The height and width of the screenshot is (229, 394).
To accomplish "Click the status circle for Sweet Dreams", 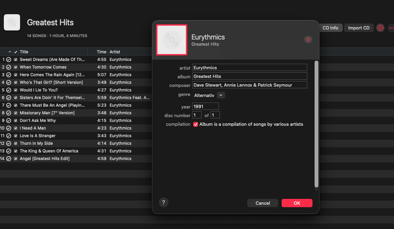I will pyautogui.click(x=9, y=60).
